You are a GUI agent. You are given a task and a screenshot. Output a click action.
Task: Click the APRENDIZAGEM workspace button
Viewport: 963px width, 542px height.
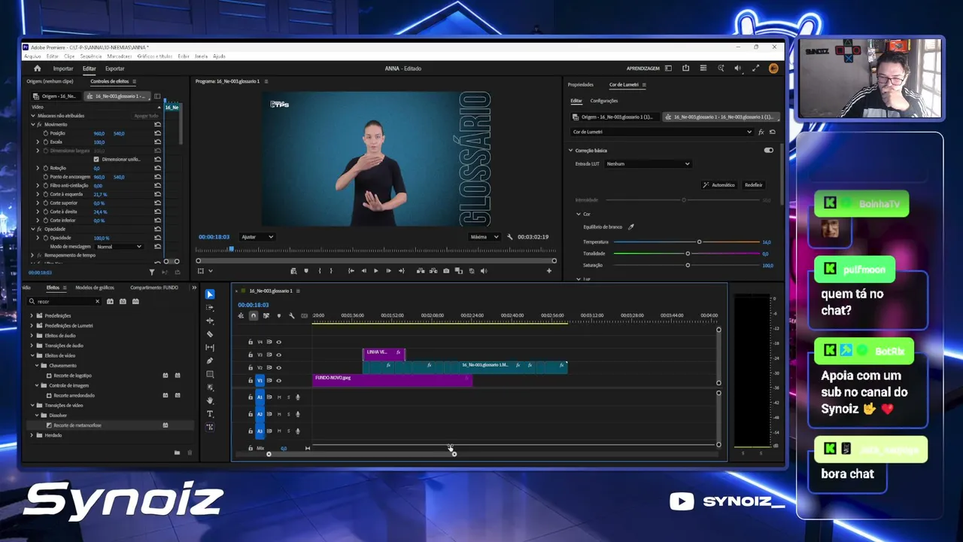(x=643, y=69)
